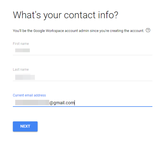The height and width of the screenshot is (143, 166).
Task: Click the blurred last name value
Action: point(25,77)
